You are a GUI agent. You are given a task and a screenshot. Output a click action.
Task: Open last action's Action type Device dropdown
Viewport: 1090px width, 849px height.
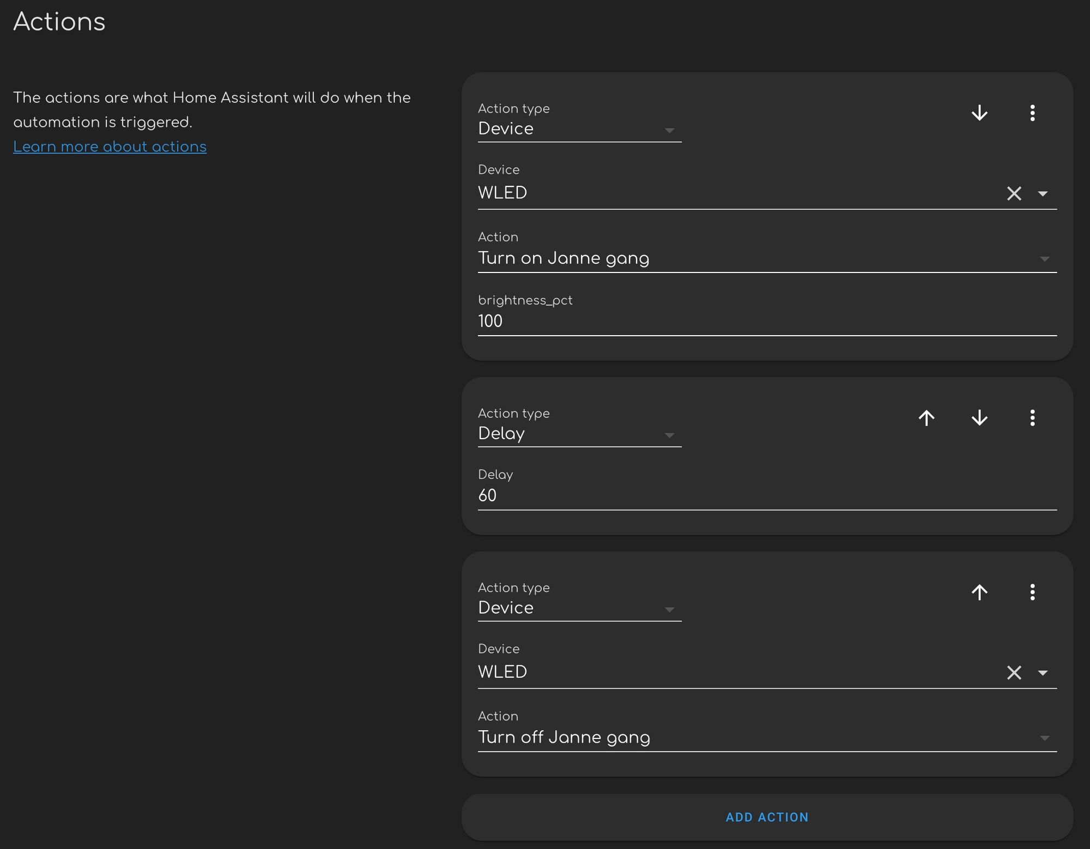point(579,608)
